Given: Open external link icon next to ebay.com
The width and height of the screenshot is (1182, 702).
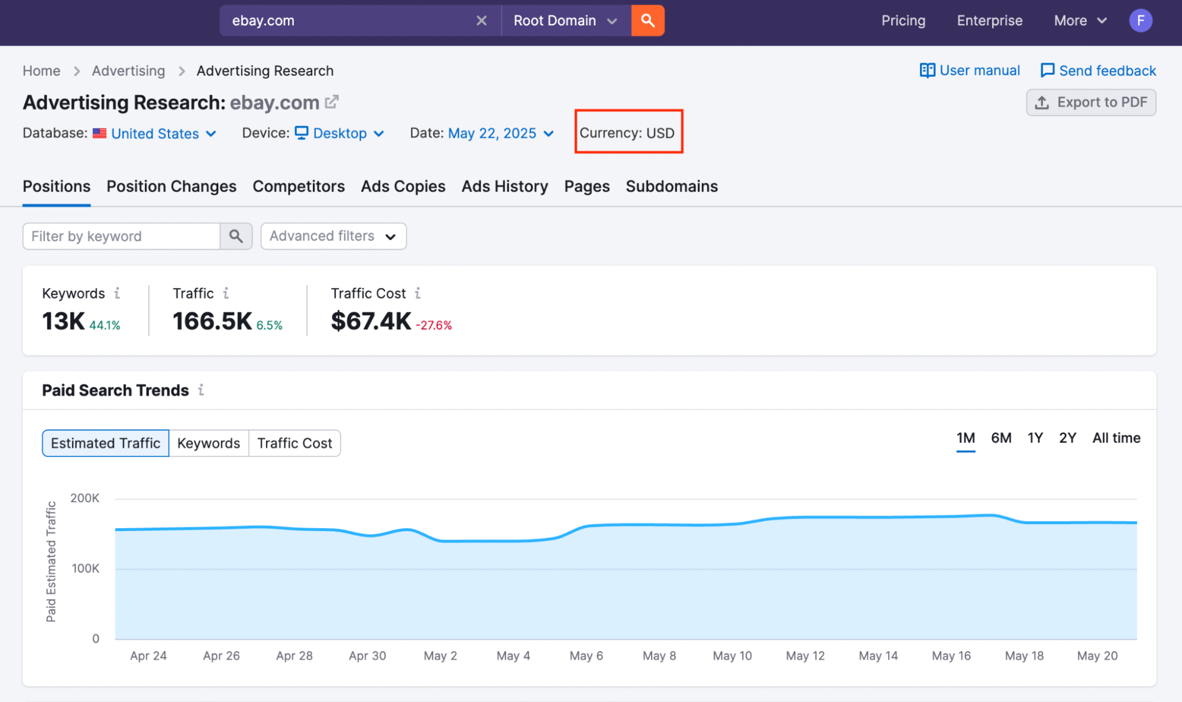Looking at the screenshot, I should pos(332,102).
